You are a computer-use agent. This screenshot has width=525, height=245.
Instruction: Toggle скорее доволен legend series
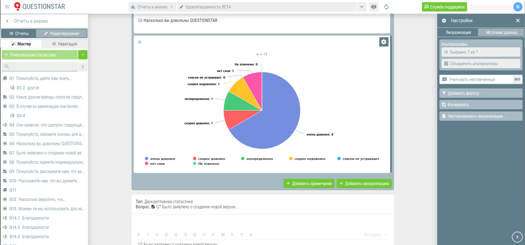pyautogui.click(x=209, y=159)
